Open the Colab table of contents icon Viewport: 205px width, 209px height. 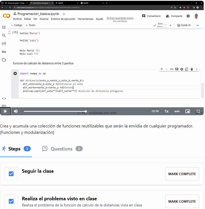click(4, 27)
